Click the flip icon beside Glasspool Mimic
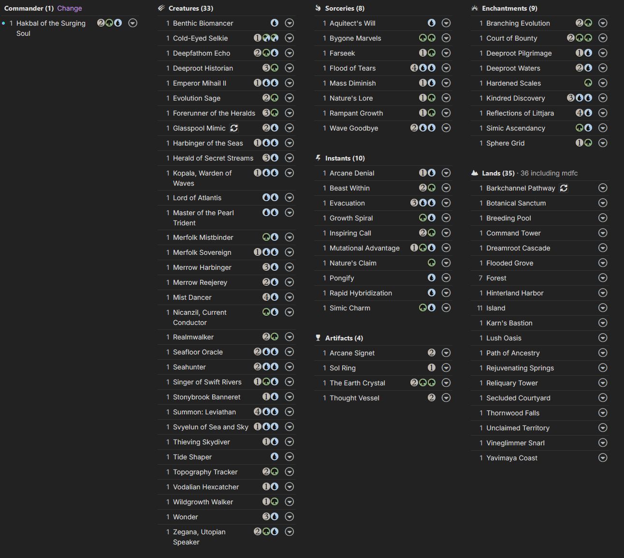This screenshot has height=558, width=624. [x=234, y=128]
